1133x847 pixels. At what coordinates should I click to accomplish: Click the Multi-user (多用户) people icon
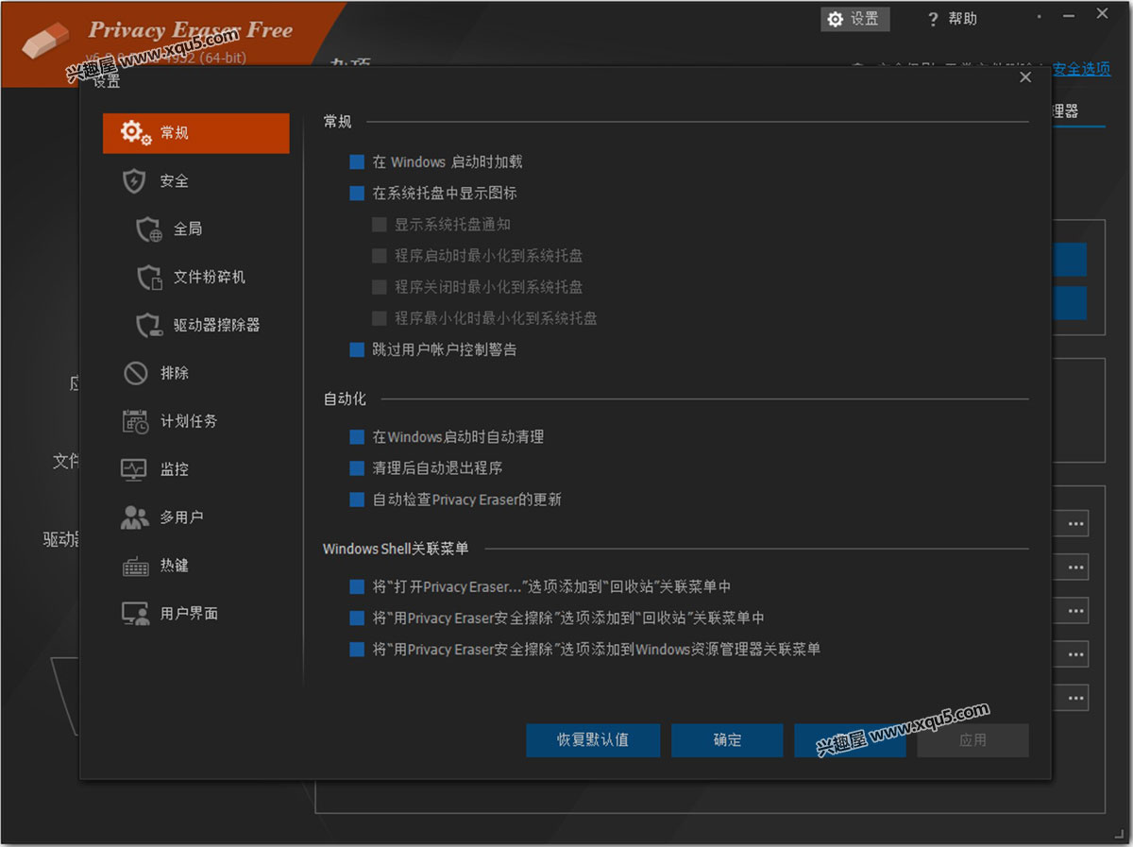tap(135, 517)
